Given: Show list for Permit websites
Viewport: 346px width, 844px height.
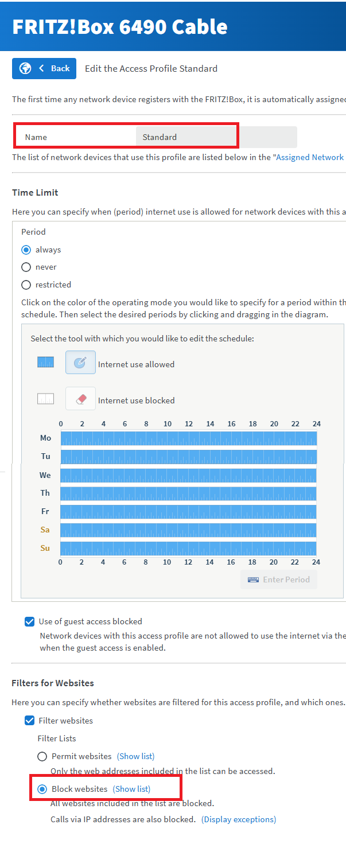Looking at the screenshot, I should (x=135, y=756).
